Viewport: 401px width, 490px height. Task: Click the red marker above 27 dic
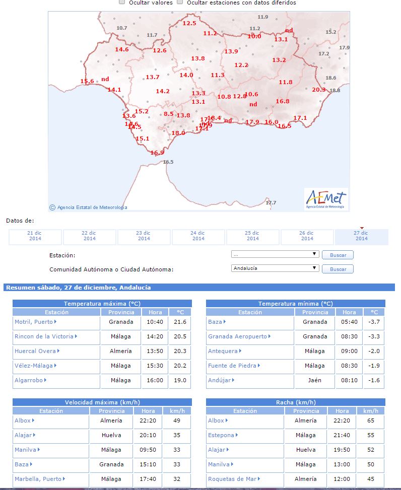point(362,228)
